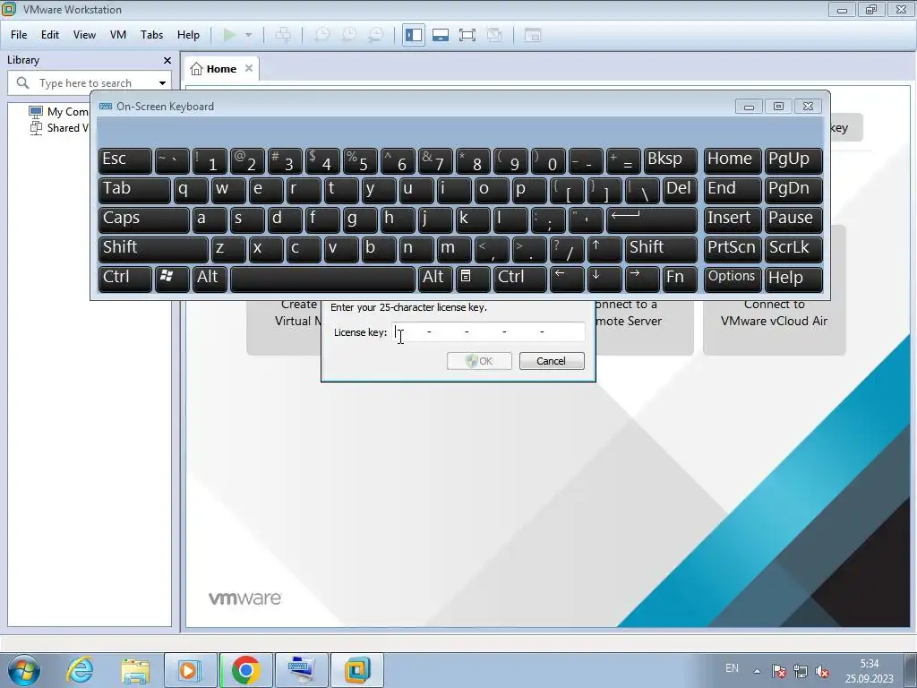Open the Tabs menu
917x688 pixels.
pos(151,35)
